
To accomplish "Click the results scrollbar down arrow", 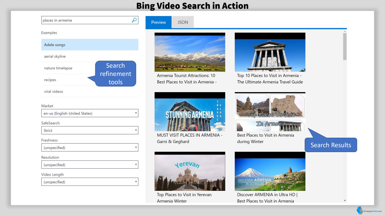I will pyautogui.click(x=345, y=200).
